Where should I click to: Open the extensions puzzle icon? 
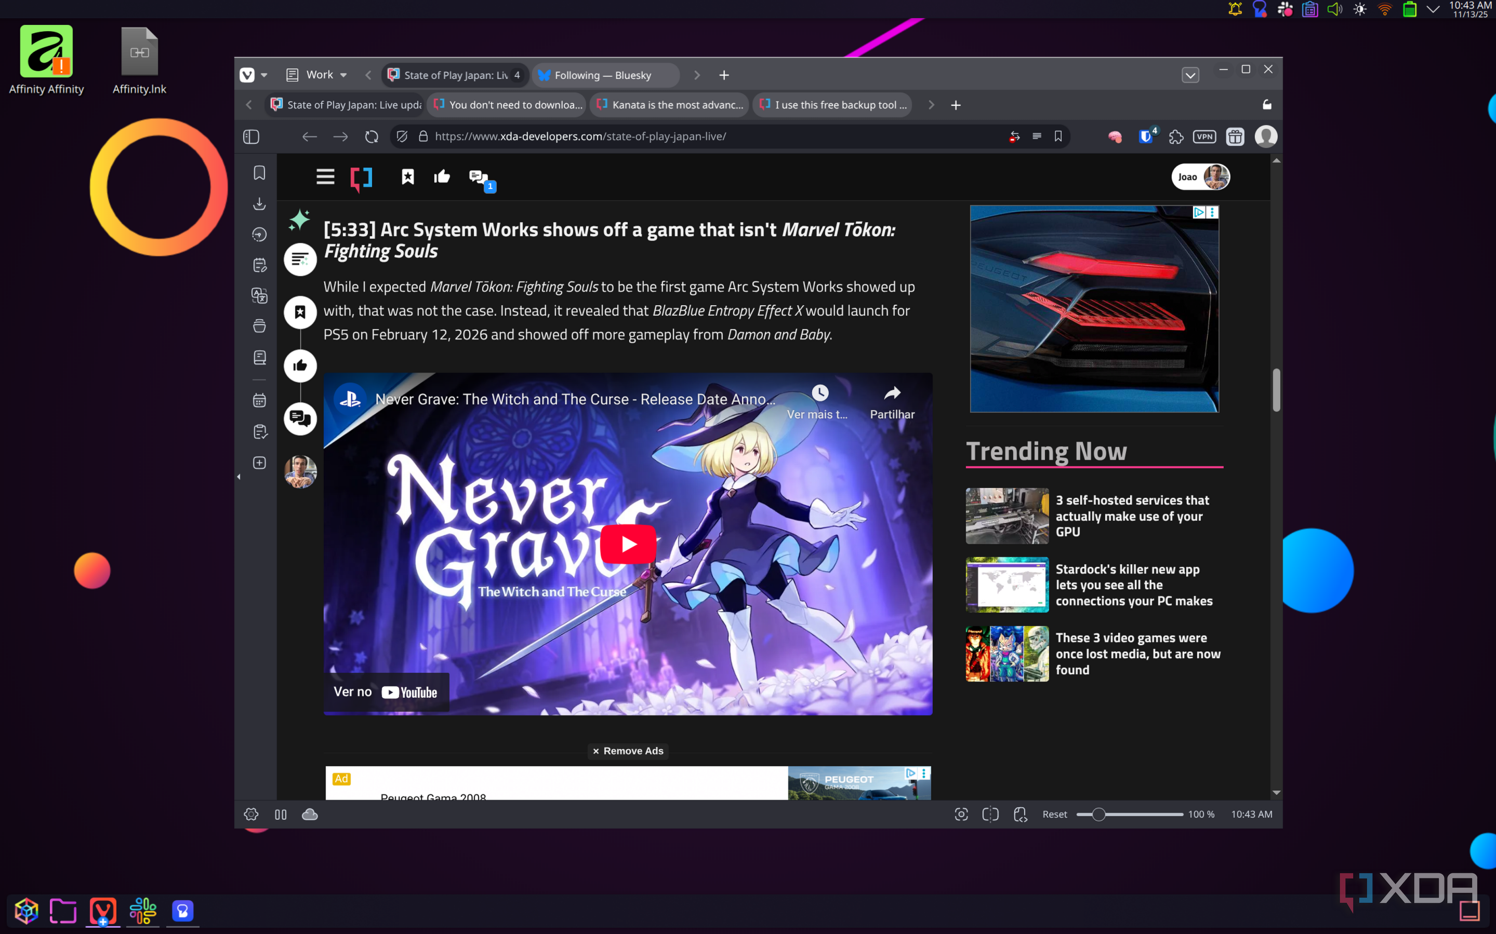(x=1176, y=137)
